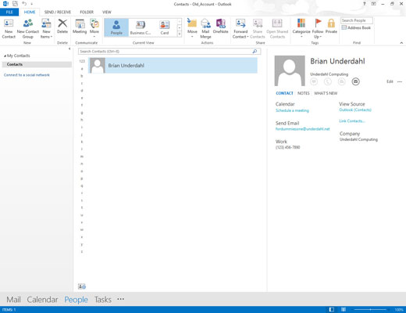Jump to index letter m
Viewport: 406px width, 313px height.
coord(82,156)
